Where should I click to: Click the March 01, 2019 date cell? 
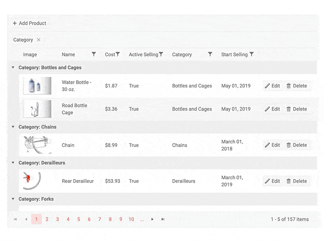(x=232, y=181)
